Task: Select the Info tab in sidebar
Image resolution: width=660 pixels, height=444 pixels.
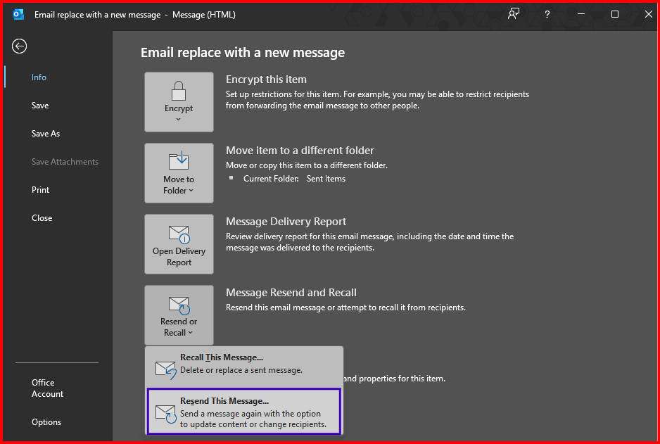Action: point(39,77)
